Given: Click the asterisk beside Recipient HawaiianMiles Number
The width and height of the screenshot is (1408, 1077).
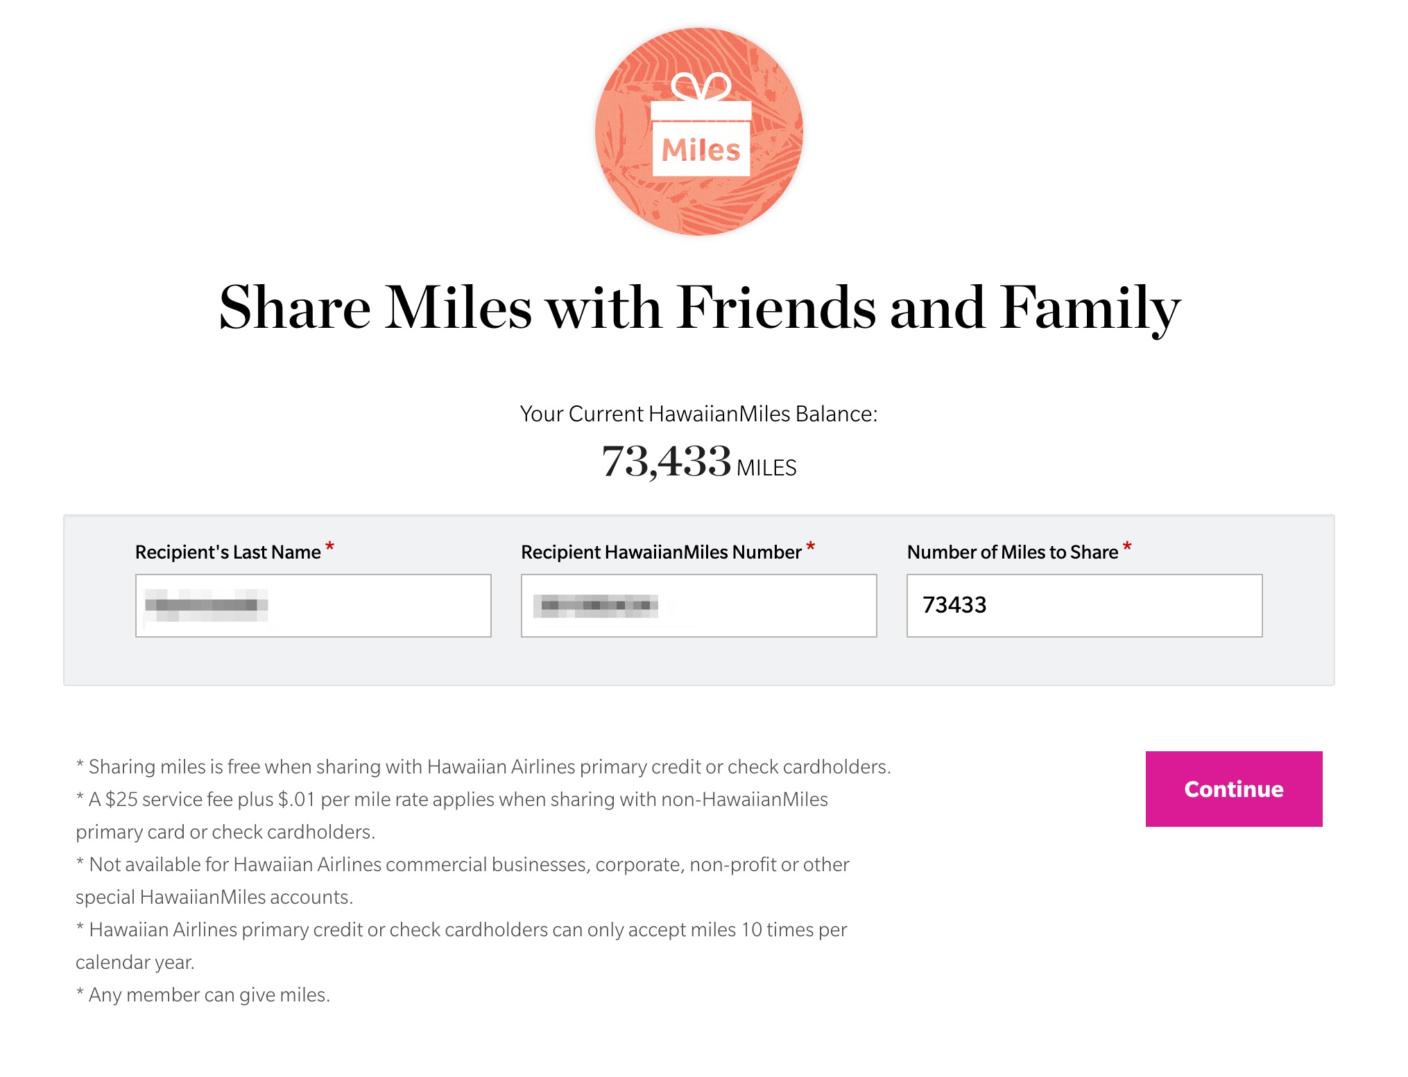Looking at the screenshot, I should click(x=811, y=548).
